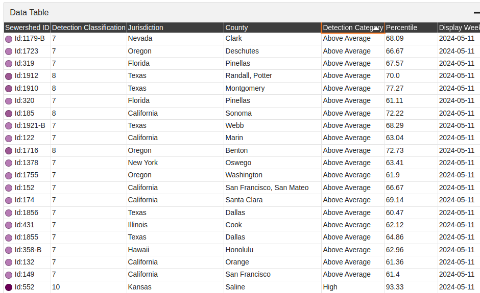Click the Honolulu county cell
The width and height of the screenshot is (480, 293).
click(x=273, y=250)
